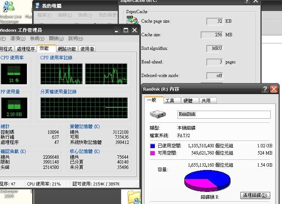Open 選項(O) menu in Task Manager
This screenshot has width=282, height=204.
18,39
